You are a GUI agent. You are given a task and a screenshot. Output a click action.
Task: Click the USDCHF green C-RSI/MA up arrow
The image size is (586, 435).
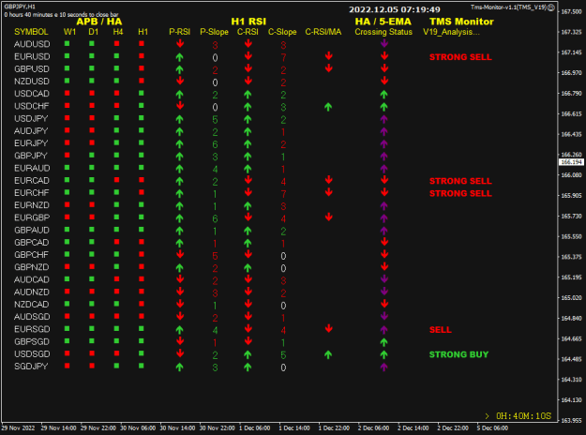tap(328, 107)
